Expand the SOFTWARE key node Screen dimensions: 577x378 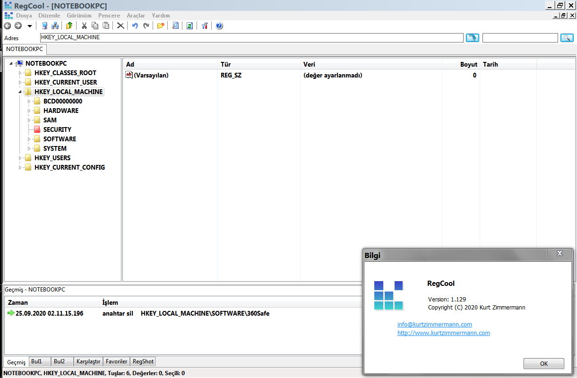pos(29,139)
